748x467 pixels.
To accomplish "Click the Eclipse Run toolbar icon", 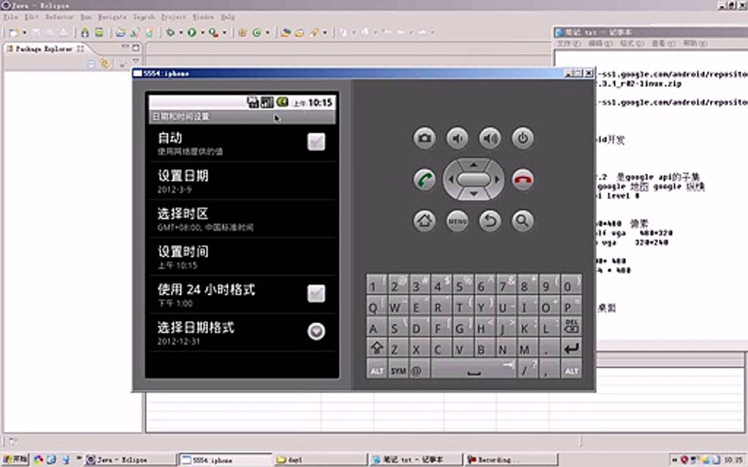I will pyautogui.click(x=192, y=32).
